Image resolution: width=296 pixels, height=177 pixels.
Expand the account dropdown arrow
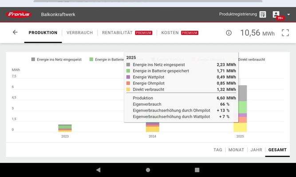click(x=288, y=15)
